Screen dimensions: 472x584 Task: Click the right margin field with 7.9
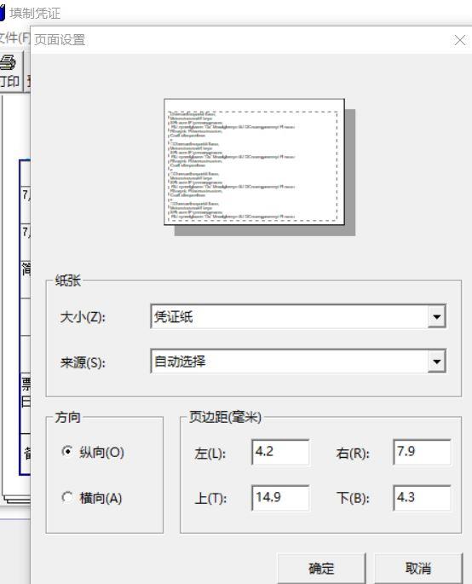click(422, 452)
